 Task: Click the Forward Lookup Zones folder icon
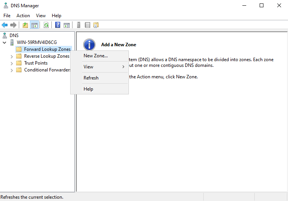19,49
